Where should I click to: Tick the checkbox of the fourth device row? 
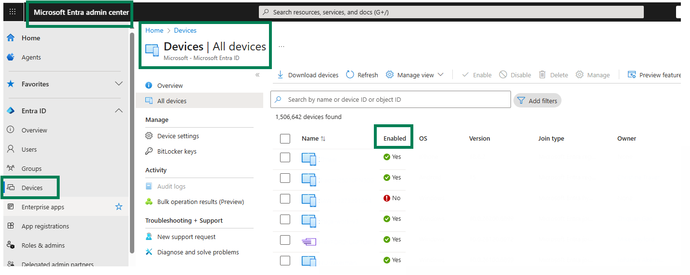[x=285, y=219]
